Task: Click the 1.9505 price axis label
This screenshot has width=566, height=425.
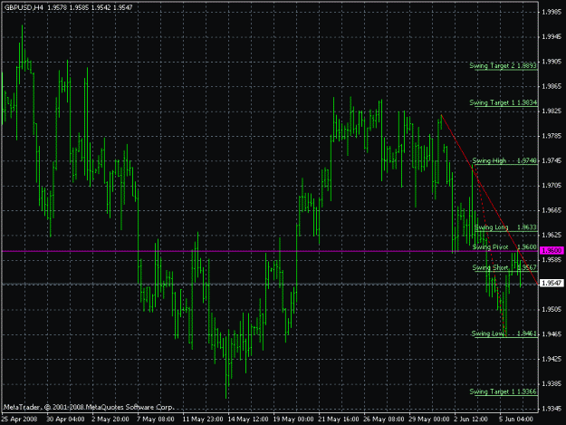Action: click(552, 309)
